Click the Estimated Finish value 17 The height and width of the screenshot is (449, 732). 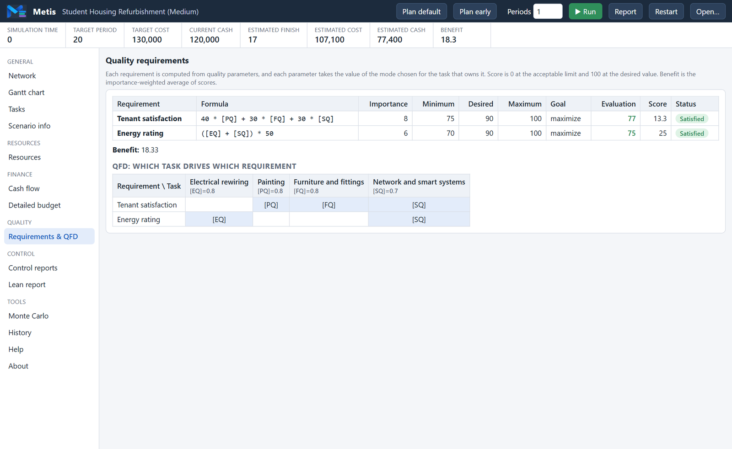253,40
